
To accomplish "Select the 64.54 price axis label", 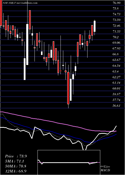I will click(116, 65).
